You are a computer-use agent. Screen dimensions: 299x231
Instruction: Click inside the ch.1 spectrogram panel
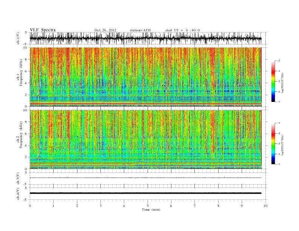click(x=145, y=77)
